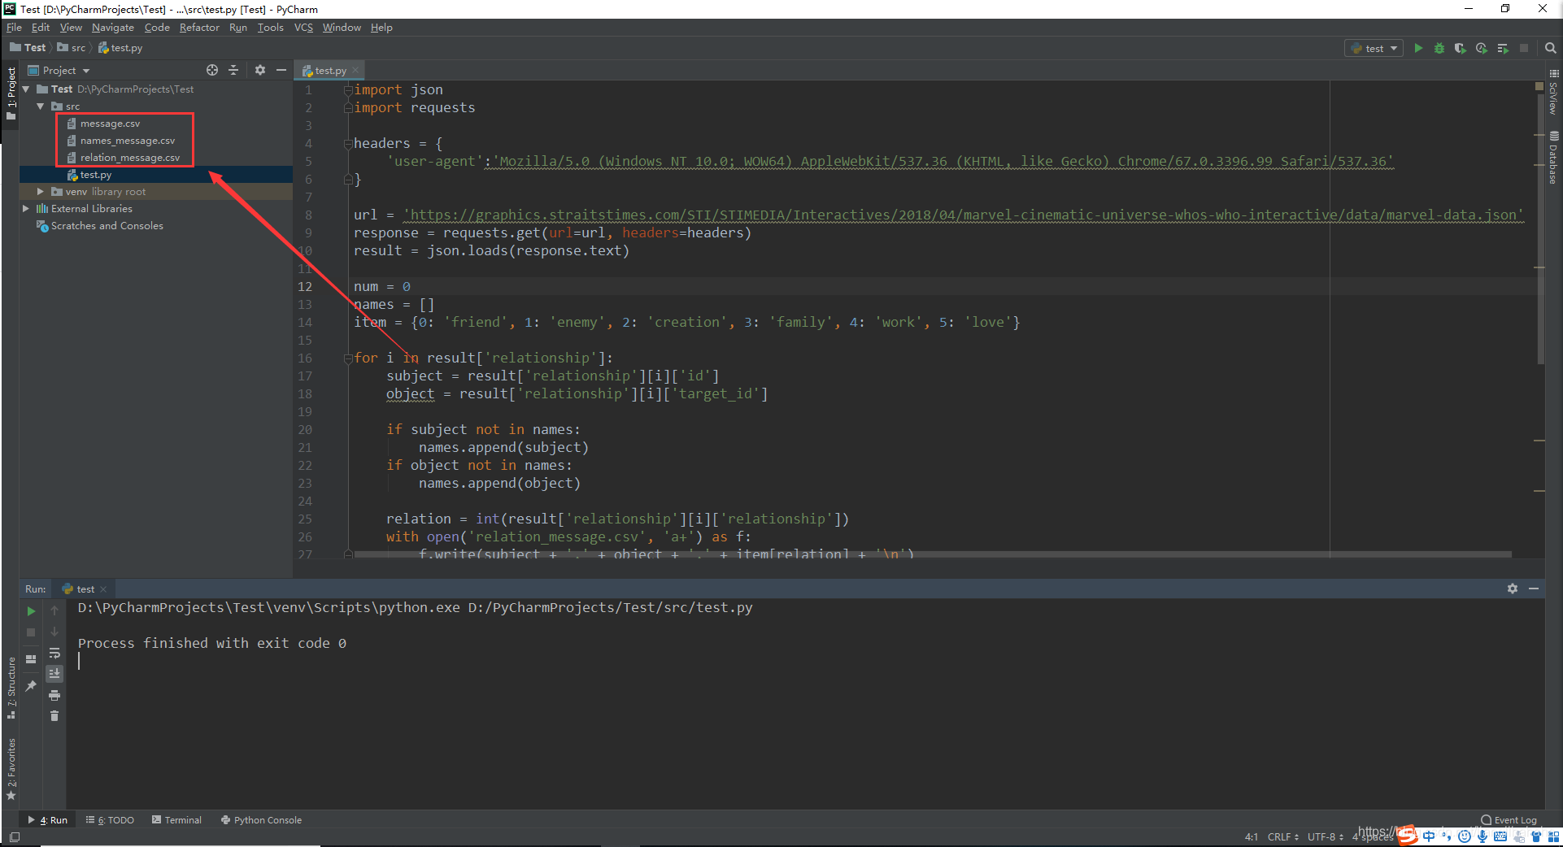Collapse all in Project panel
The width and height of the screenshot is (1563, 847).
[x=233, y=71]
